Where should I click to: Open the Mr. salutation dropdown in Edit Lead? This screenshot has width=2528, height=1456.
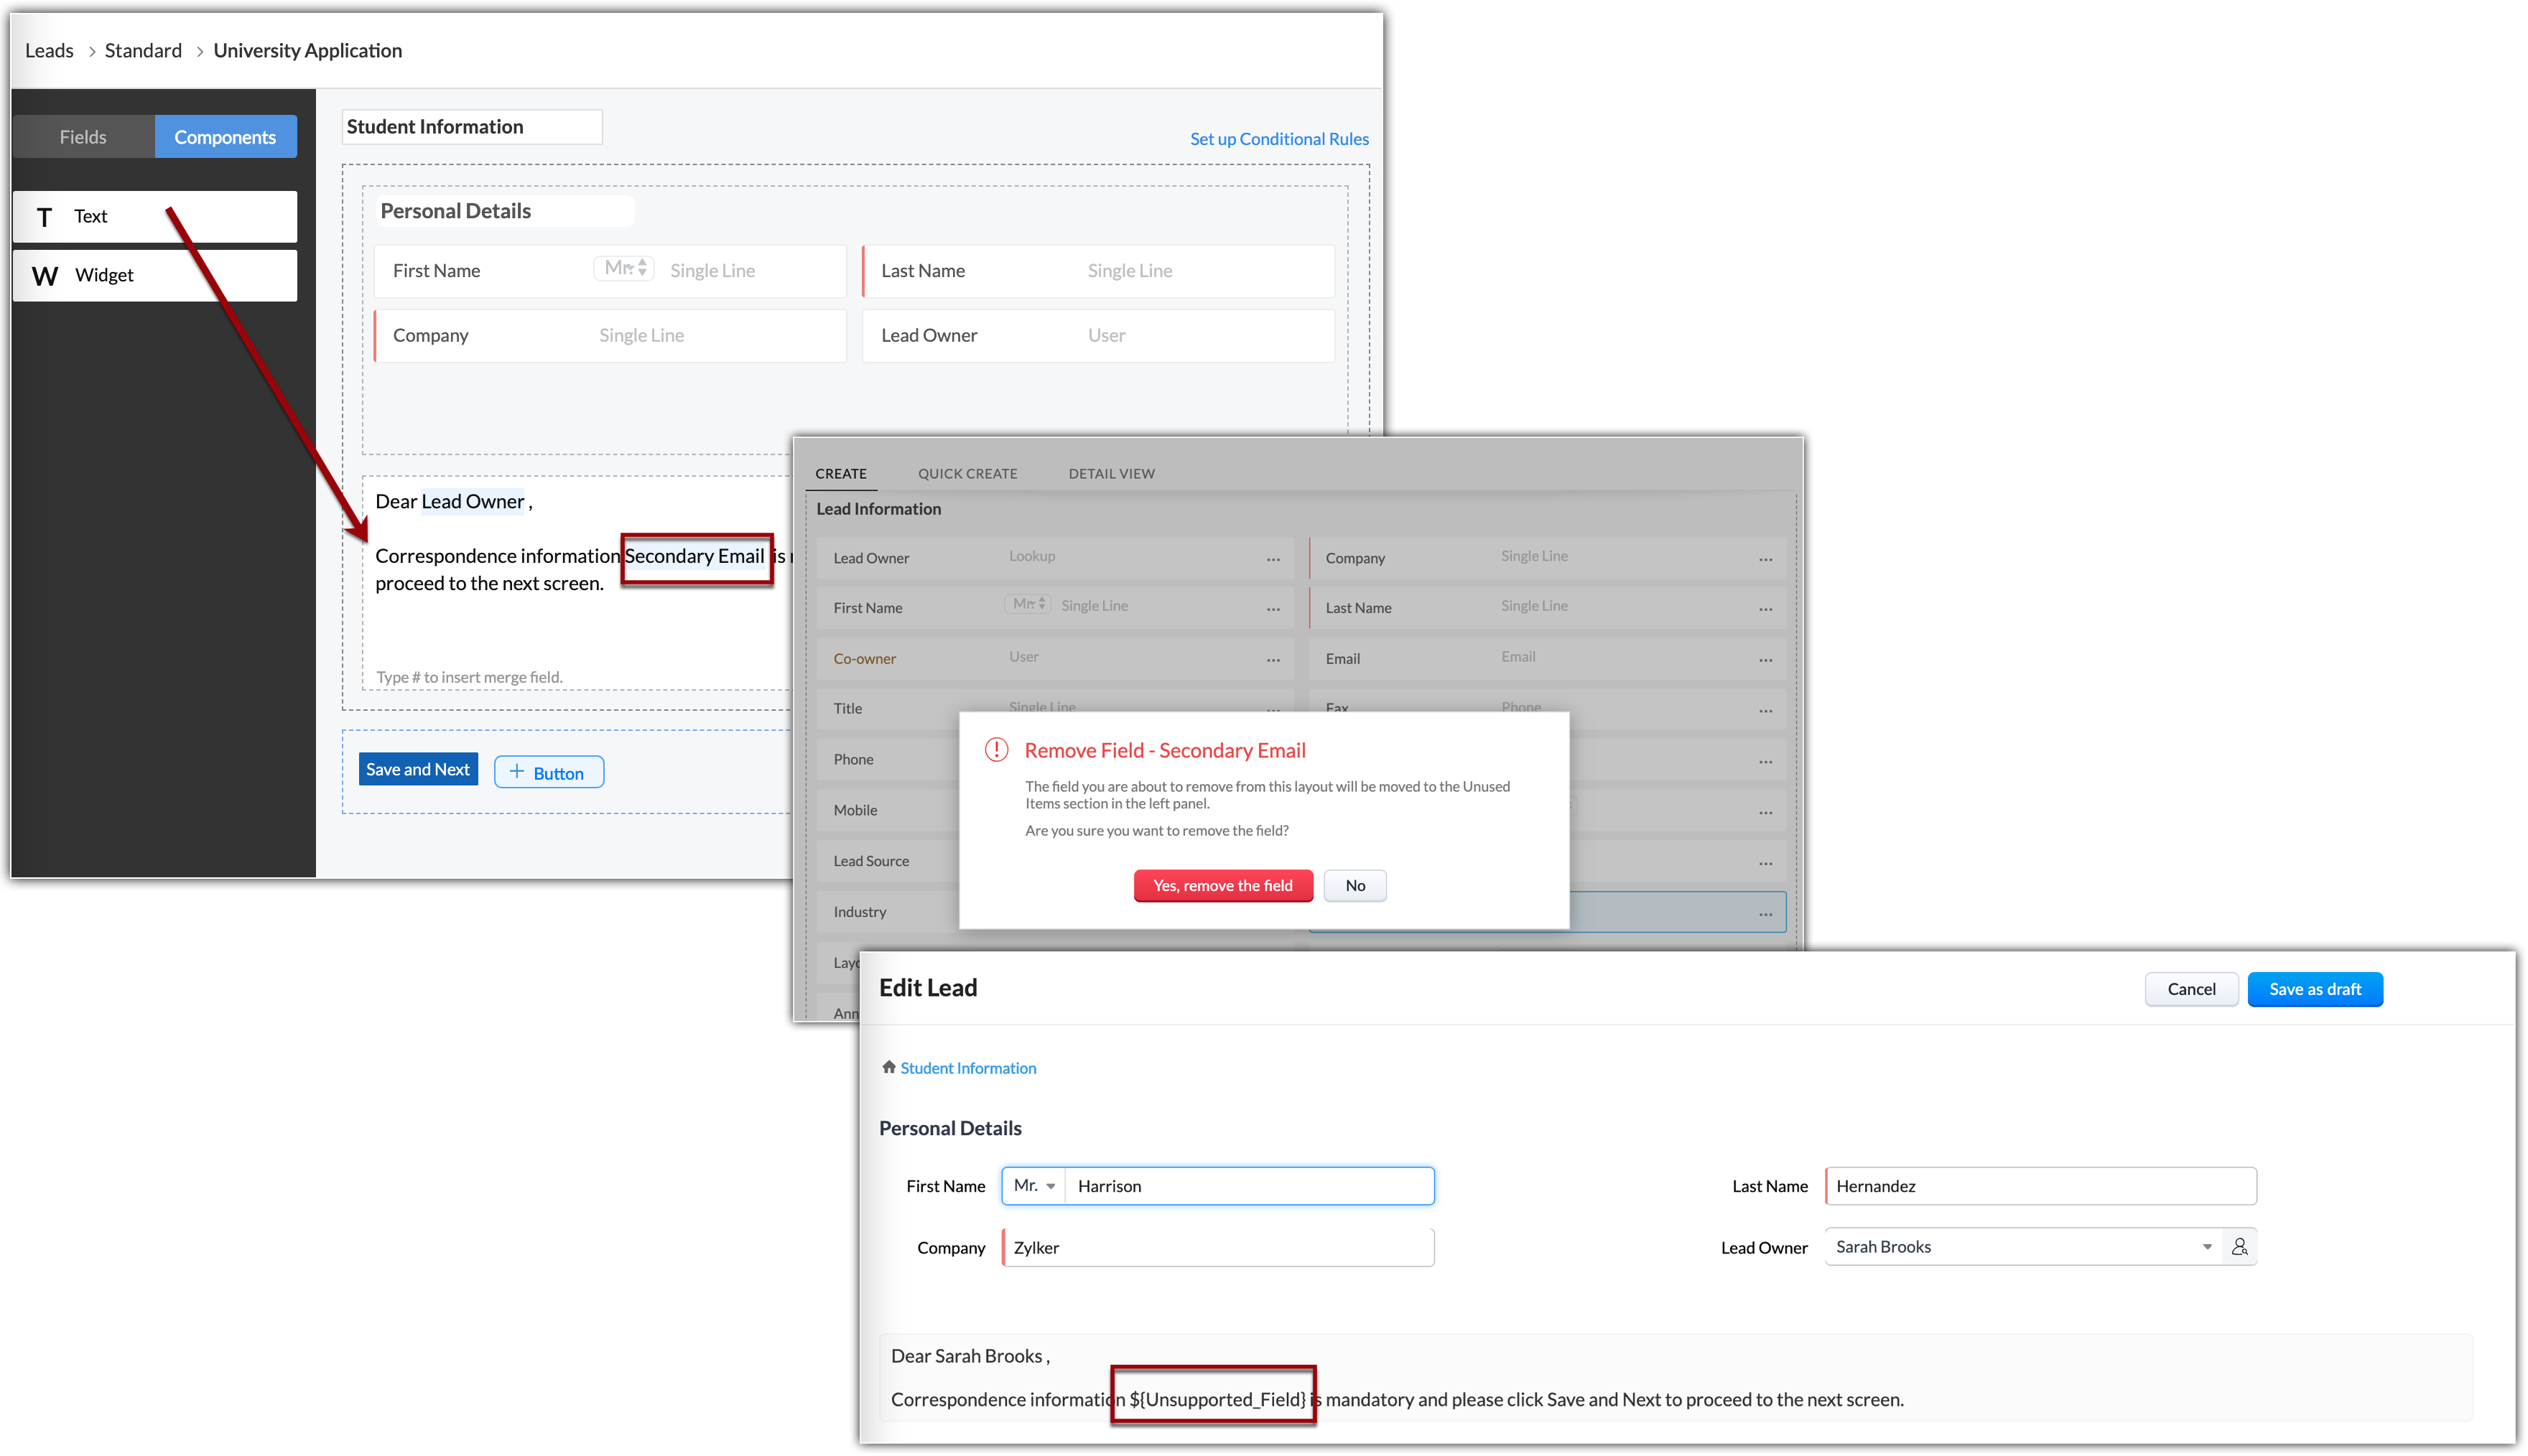point(1034,1186)
